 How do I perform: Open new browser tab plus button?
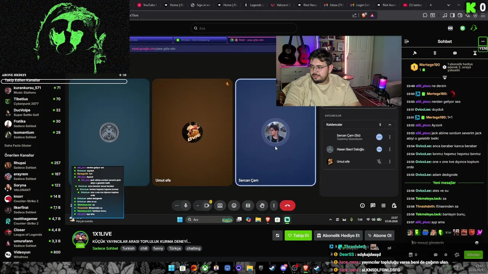pyautogui.click(x=431, y=5)
